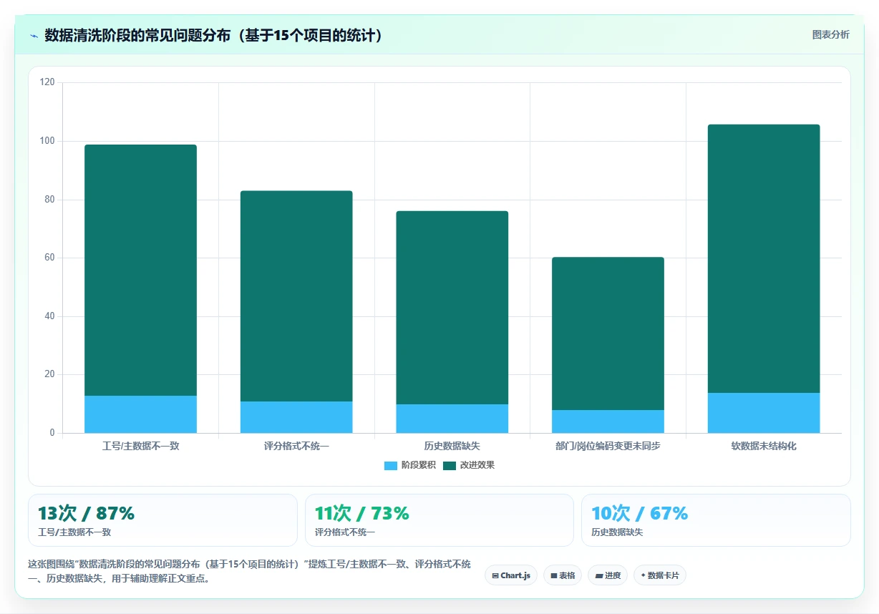
Task: Select the 表格 tag button
Action: pyautogui.click(x=563, y=575)
